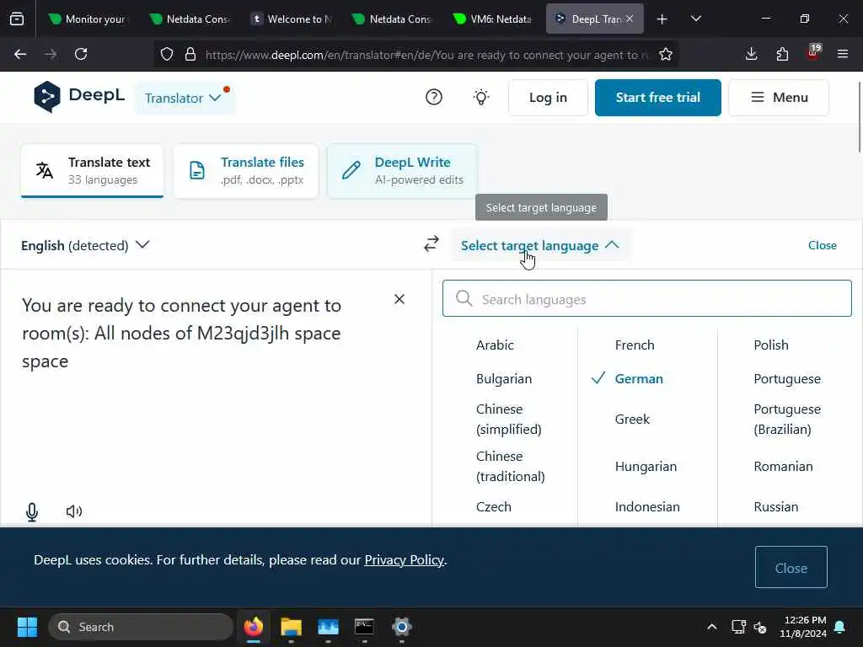Select Czech as target language

coord(494,506)
